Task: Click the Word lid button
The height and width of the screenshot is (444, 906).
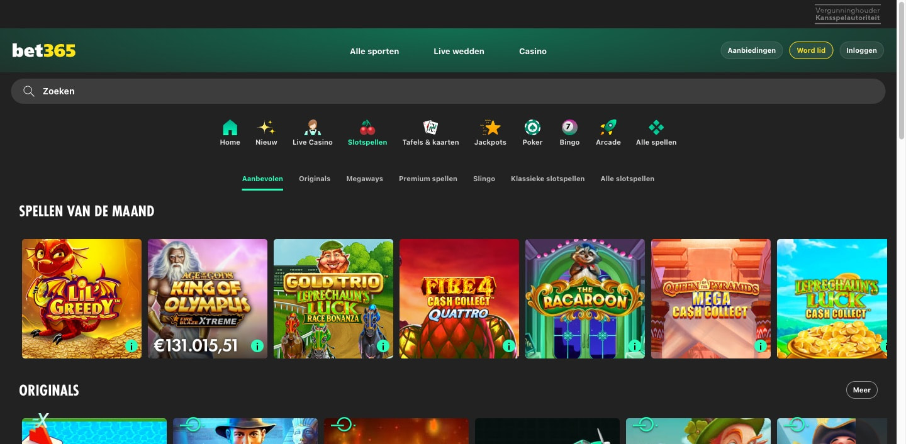Action: pos(811,50)
